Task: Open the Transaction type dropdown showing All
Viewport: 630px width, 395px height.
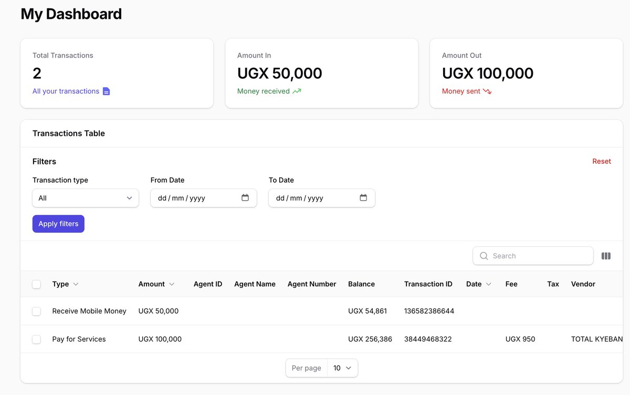Action: [86, 198]
